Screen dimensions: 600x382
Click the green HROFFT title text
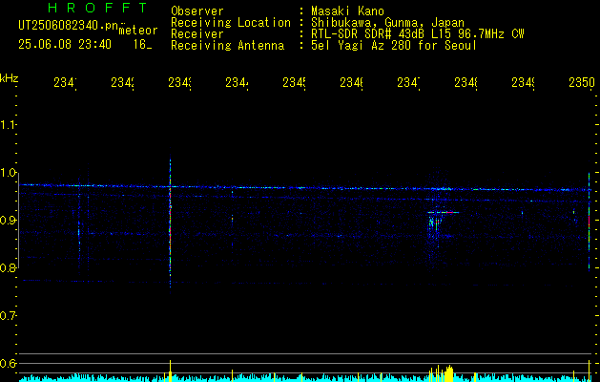tap(97, 8)
